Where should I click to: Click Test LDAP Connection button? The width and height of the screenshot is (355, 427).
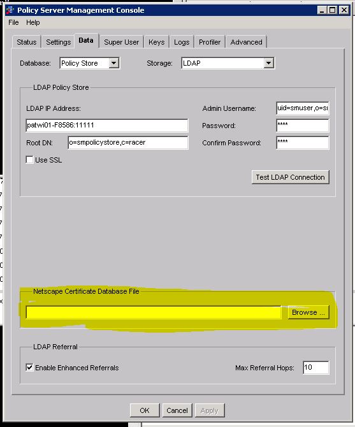(291, 177)
